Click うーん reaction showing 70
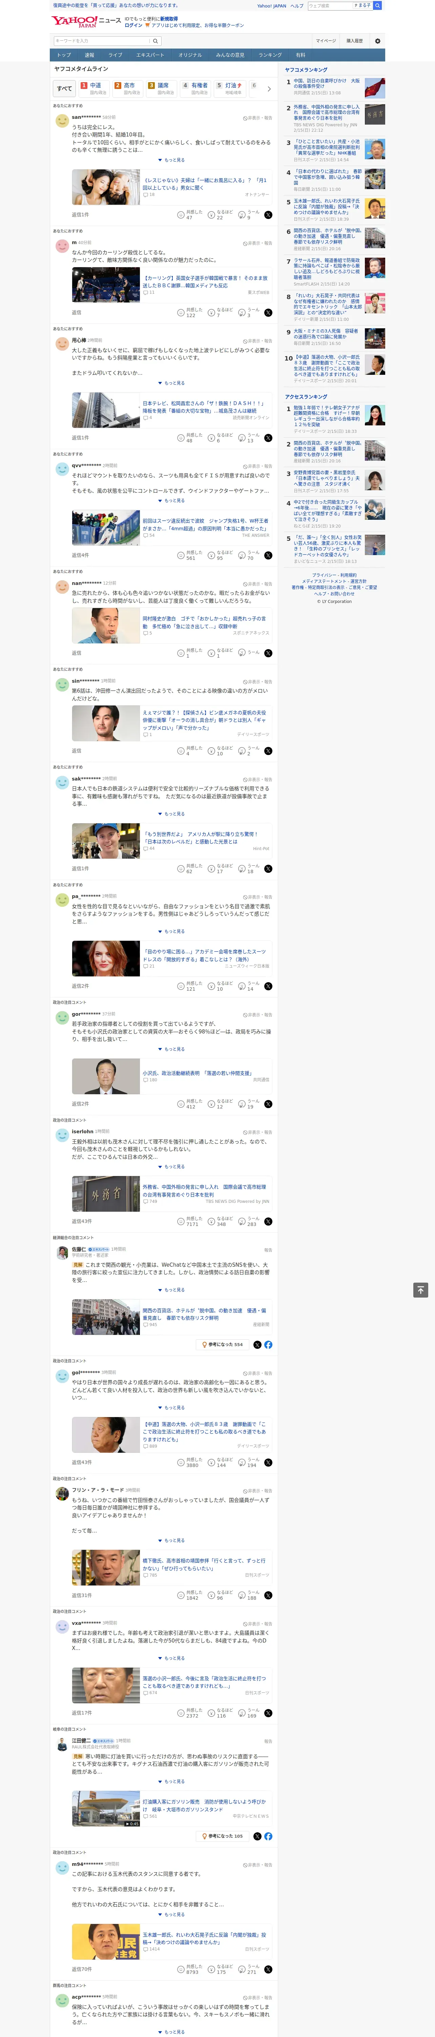The image size is (435, 2037). tap(249, 555)
